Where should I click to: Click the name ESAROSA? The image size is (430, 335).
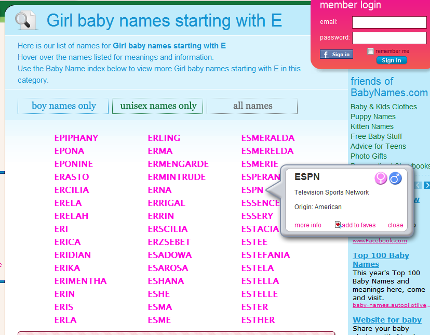click(168, 268)
